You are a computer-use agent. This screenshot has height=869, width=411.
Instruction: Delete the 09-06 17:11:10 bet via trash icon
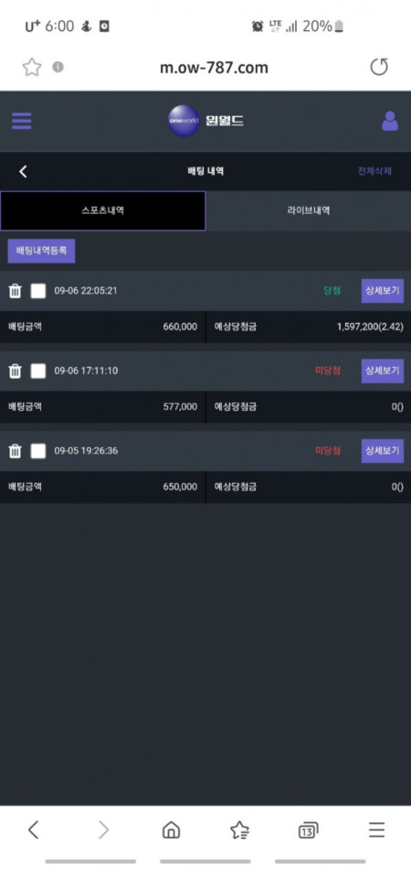[x=16, y=370]
